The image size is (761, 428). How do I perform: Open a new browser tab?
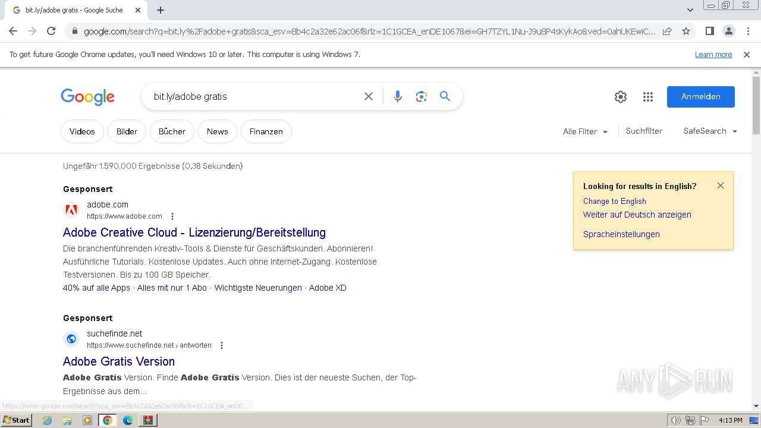point(161,10)
